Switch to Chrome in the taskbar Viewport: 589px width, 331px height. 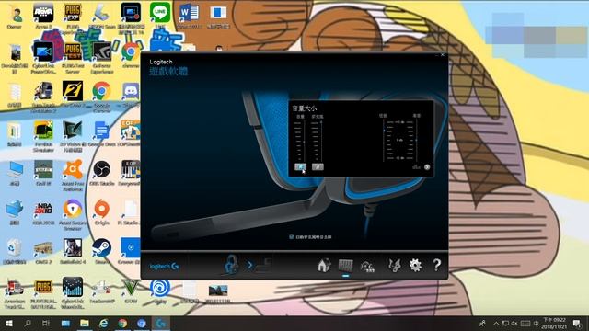pyautogui.click(x=122, y=323)
